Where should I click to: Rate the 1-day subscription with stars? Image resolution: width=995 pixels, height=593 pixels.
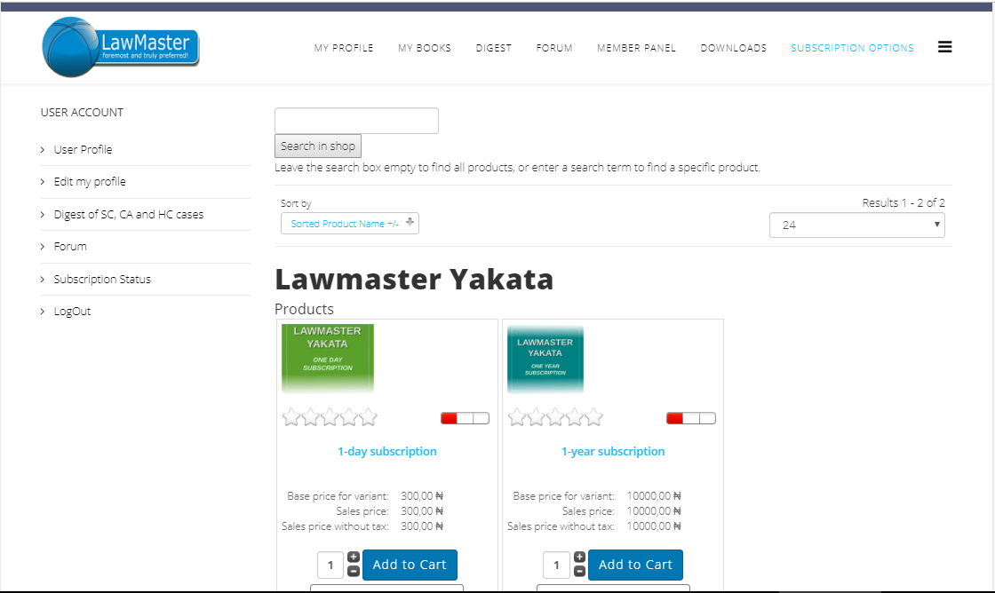pyautogui.click(x=330, y=417)
